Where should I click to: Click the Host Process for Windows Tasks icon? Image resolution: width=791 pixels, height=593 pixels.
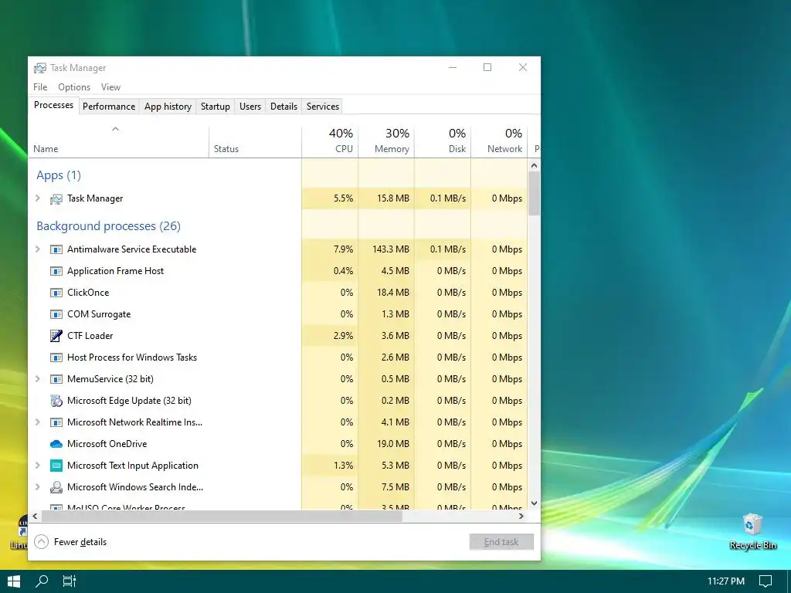pos(56,357)
